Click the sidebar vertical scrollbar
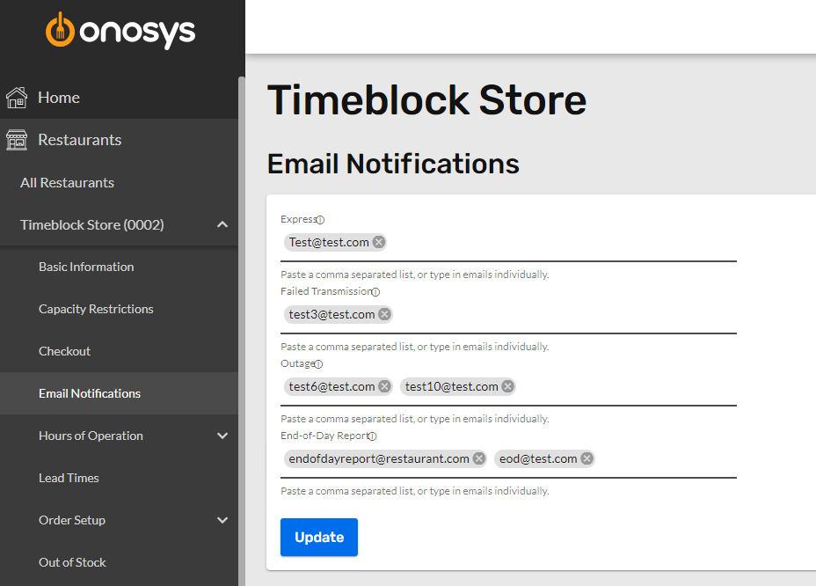The height and width of the screenshot is (586, 816). pos(242,331)
